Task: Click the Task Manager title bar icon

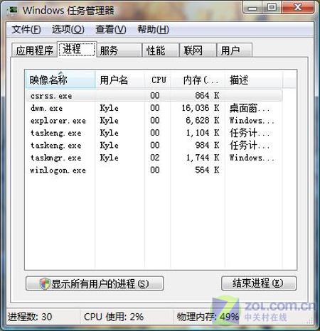Action: coord(12,11)
